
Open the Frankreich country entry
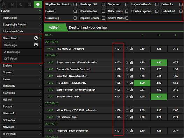click(x=21, y=93)
